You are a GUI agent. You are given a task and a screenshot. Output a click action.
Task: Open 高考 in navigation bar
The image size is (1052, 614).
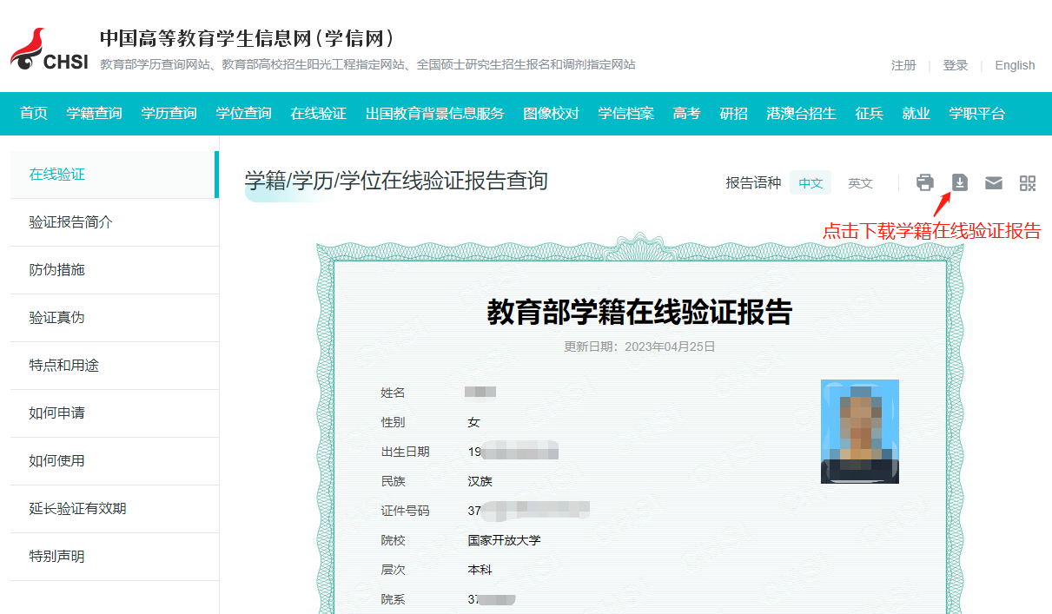687,114
